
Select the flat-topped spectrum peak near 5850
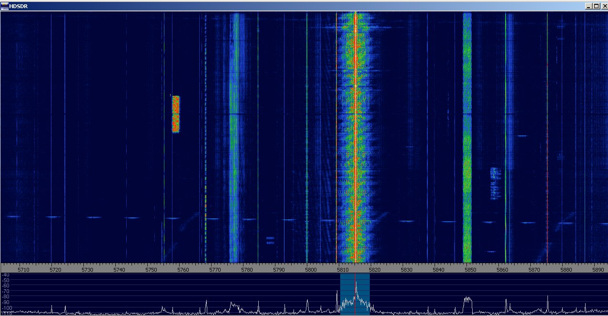[x=467, y=299]
